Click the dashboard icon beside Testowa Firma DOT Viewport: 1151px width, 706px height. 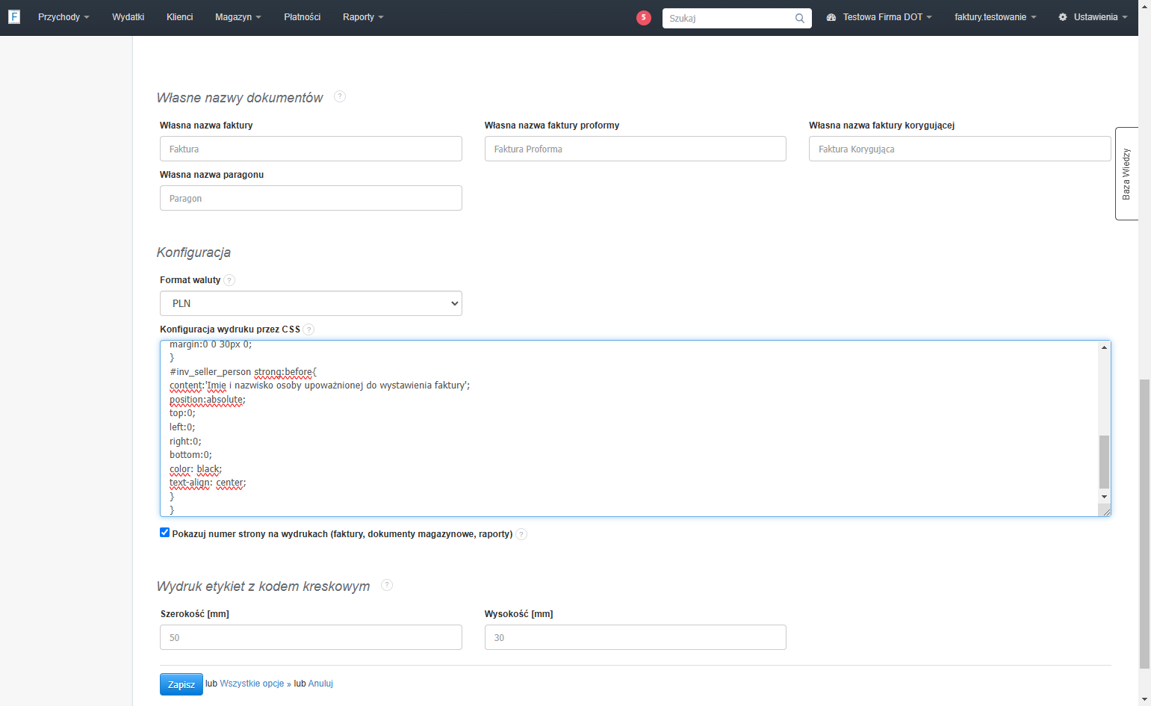[x=831, y=17]
